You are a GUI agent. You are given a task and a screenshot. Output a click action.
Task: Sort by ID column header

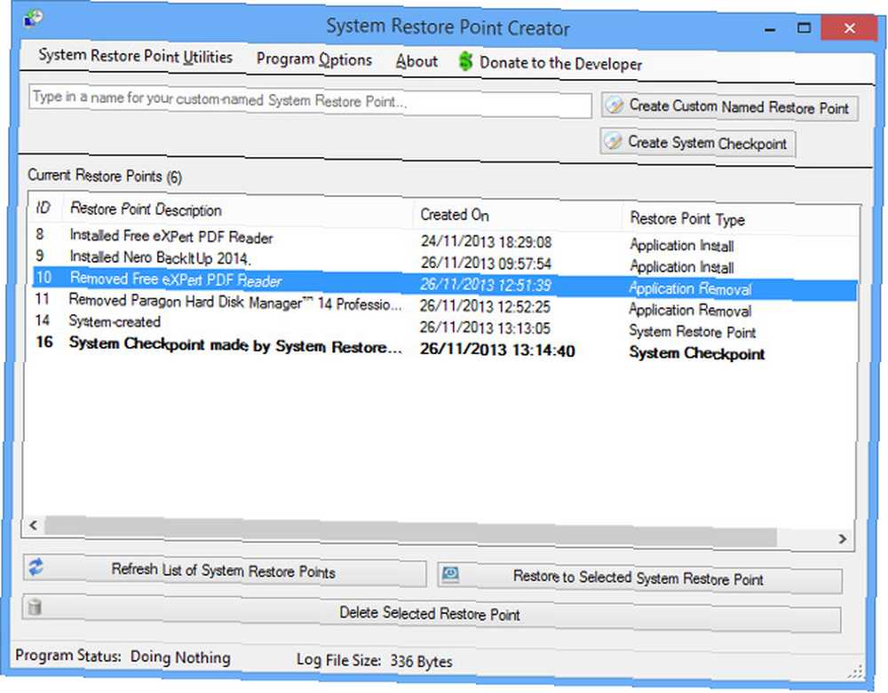click(x=44, y=208)
